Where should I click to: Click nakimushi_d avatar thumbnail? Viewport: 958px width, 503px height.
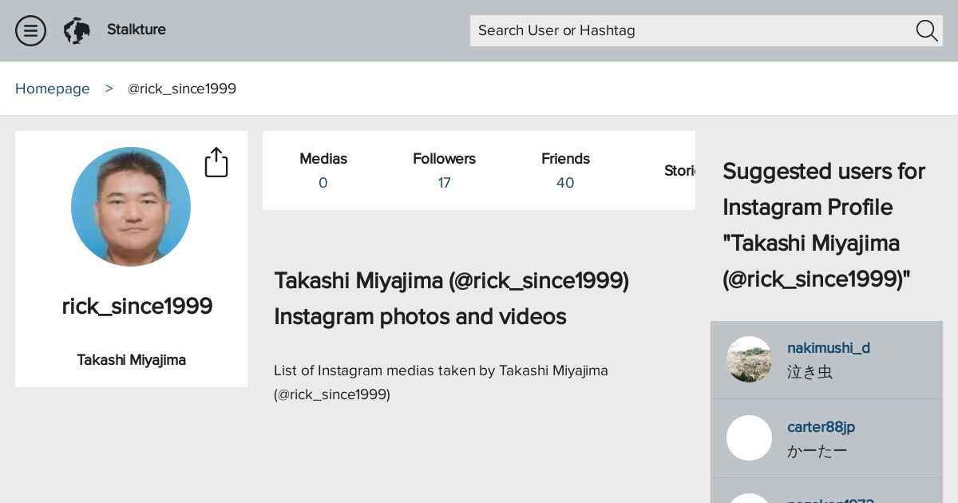click(749, 359)
